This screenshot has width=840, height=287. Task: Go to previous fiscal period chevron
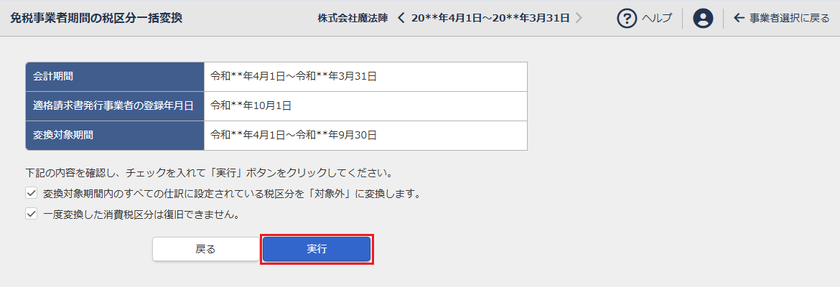401,18
